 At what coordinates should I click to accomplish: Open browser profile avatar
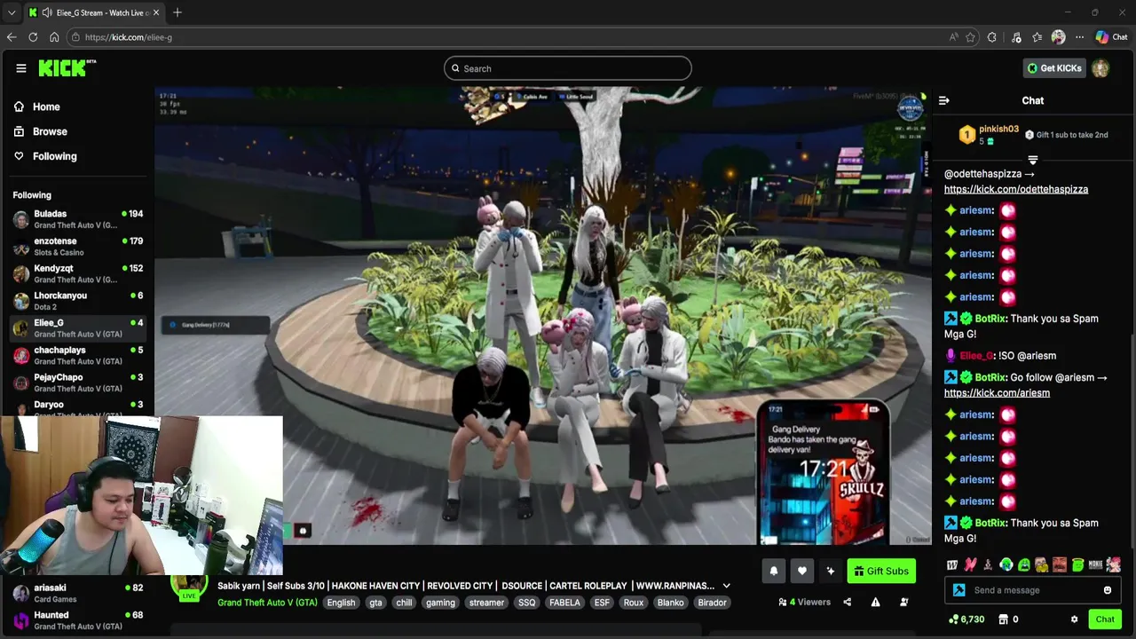(x=1058, y=37)
